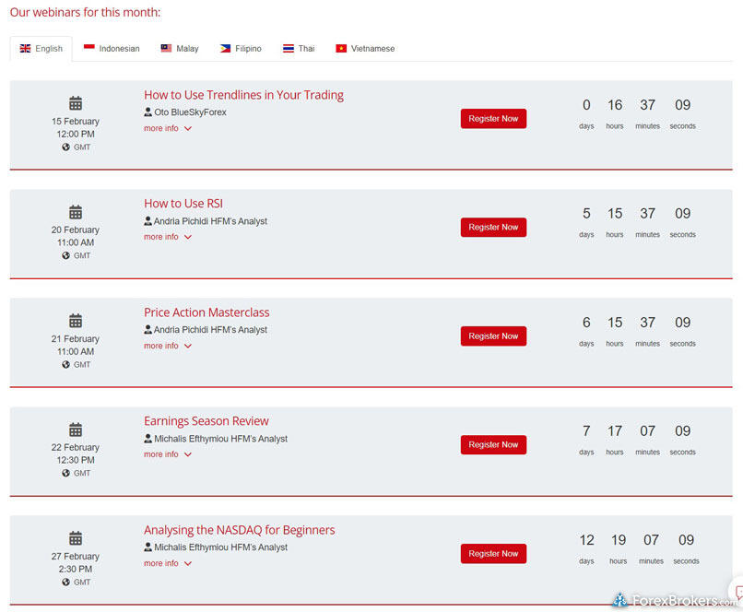Open the Price Action Masterclass title link
Image resolution: width=743 pixels, height=612 pixels.
pos(206,312)
